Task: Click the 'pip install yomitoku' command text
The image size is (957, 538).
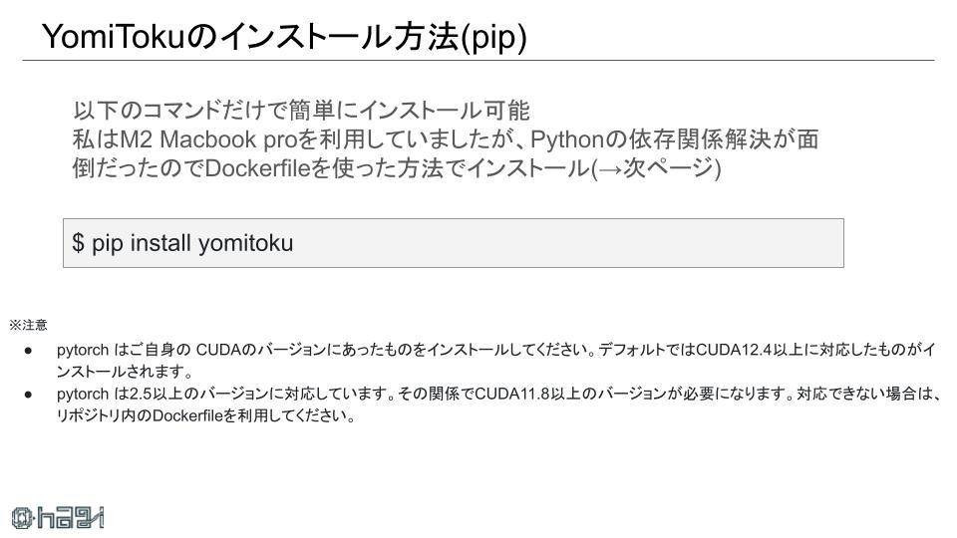Action: tap(192, 243)
